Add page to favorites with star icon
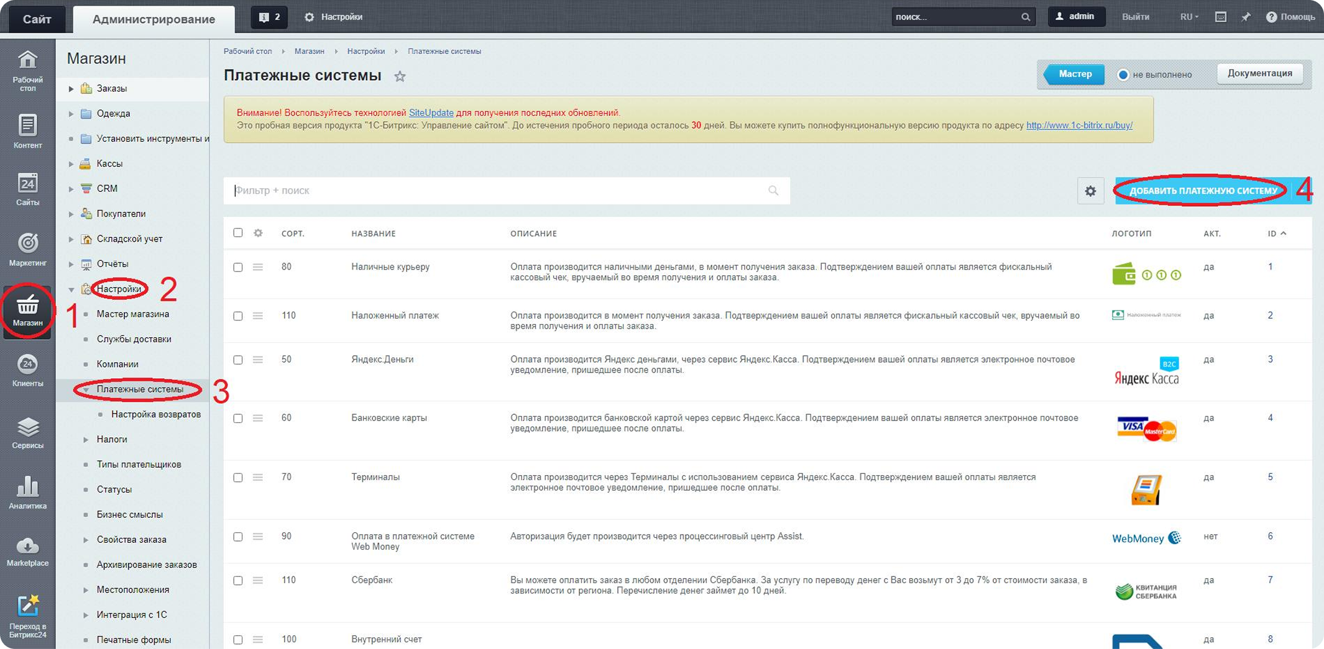 coord(400,76)
